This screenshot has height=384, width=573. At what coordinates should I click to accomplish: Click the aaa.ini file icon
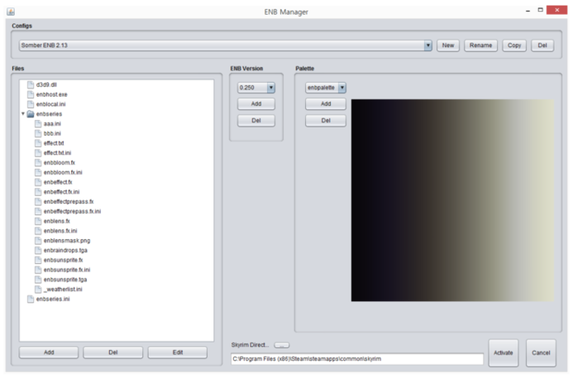(38, 123)
